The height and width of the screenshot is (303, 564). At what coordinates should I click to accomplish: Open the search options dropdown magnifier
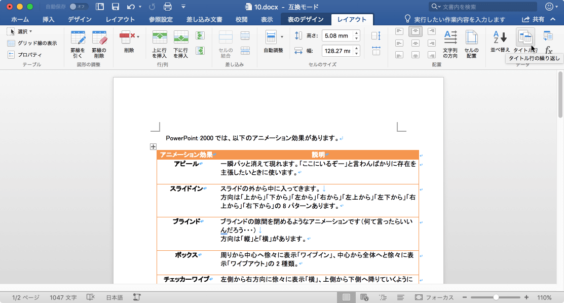[436, 7]
